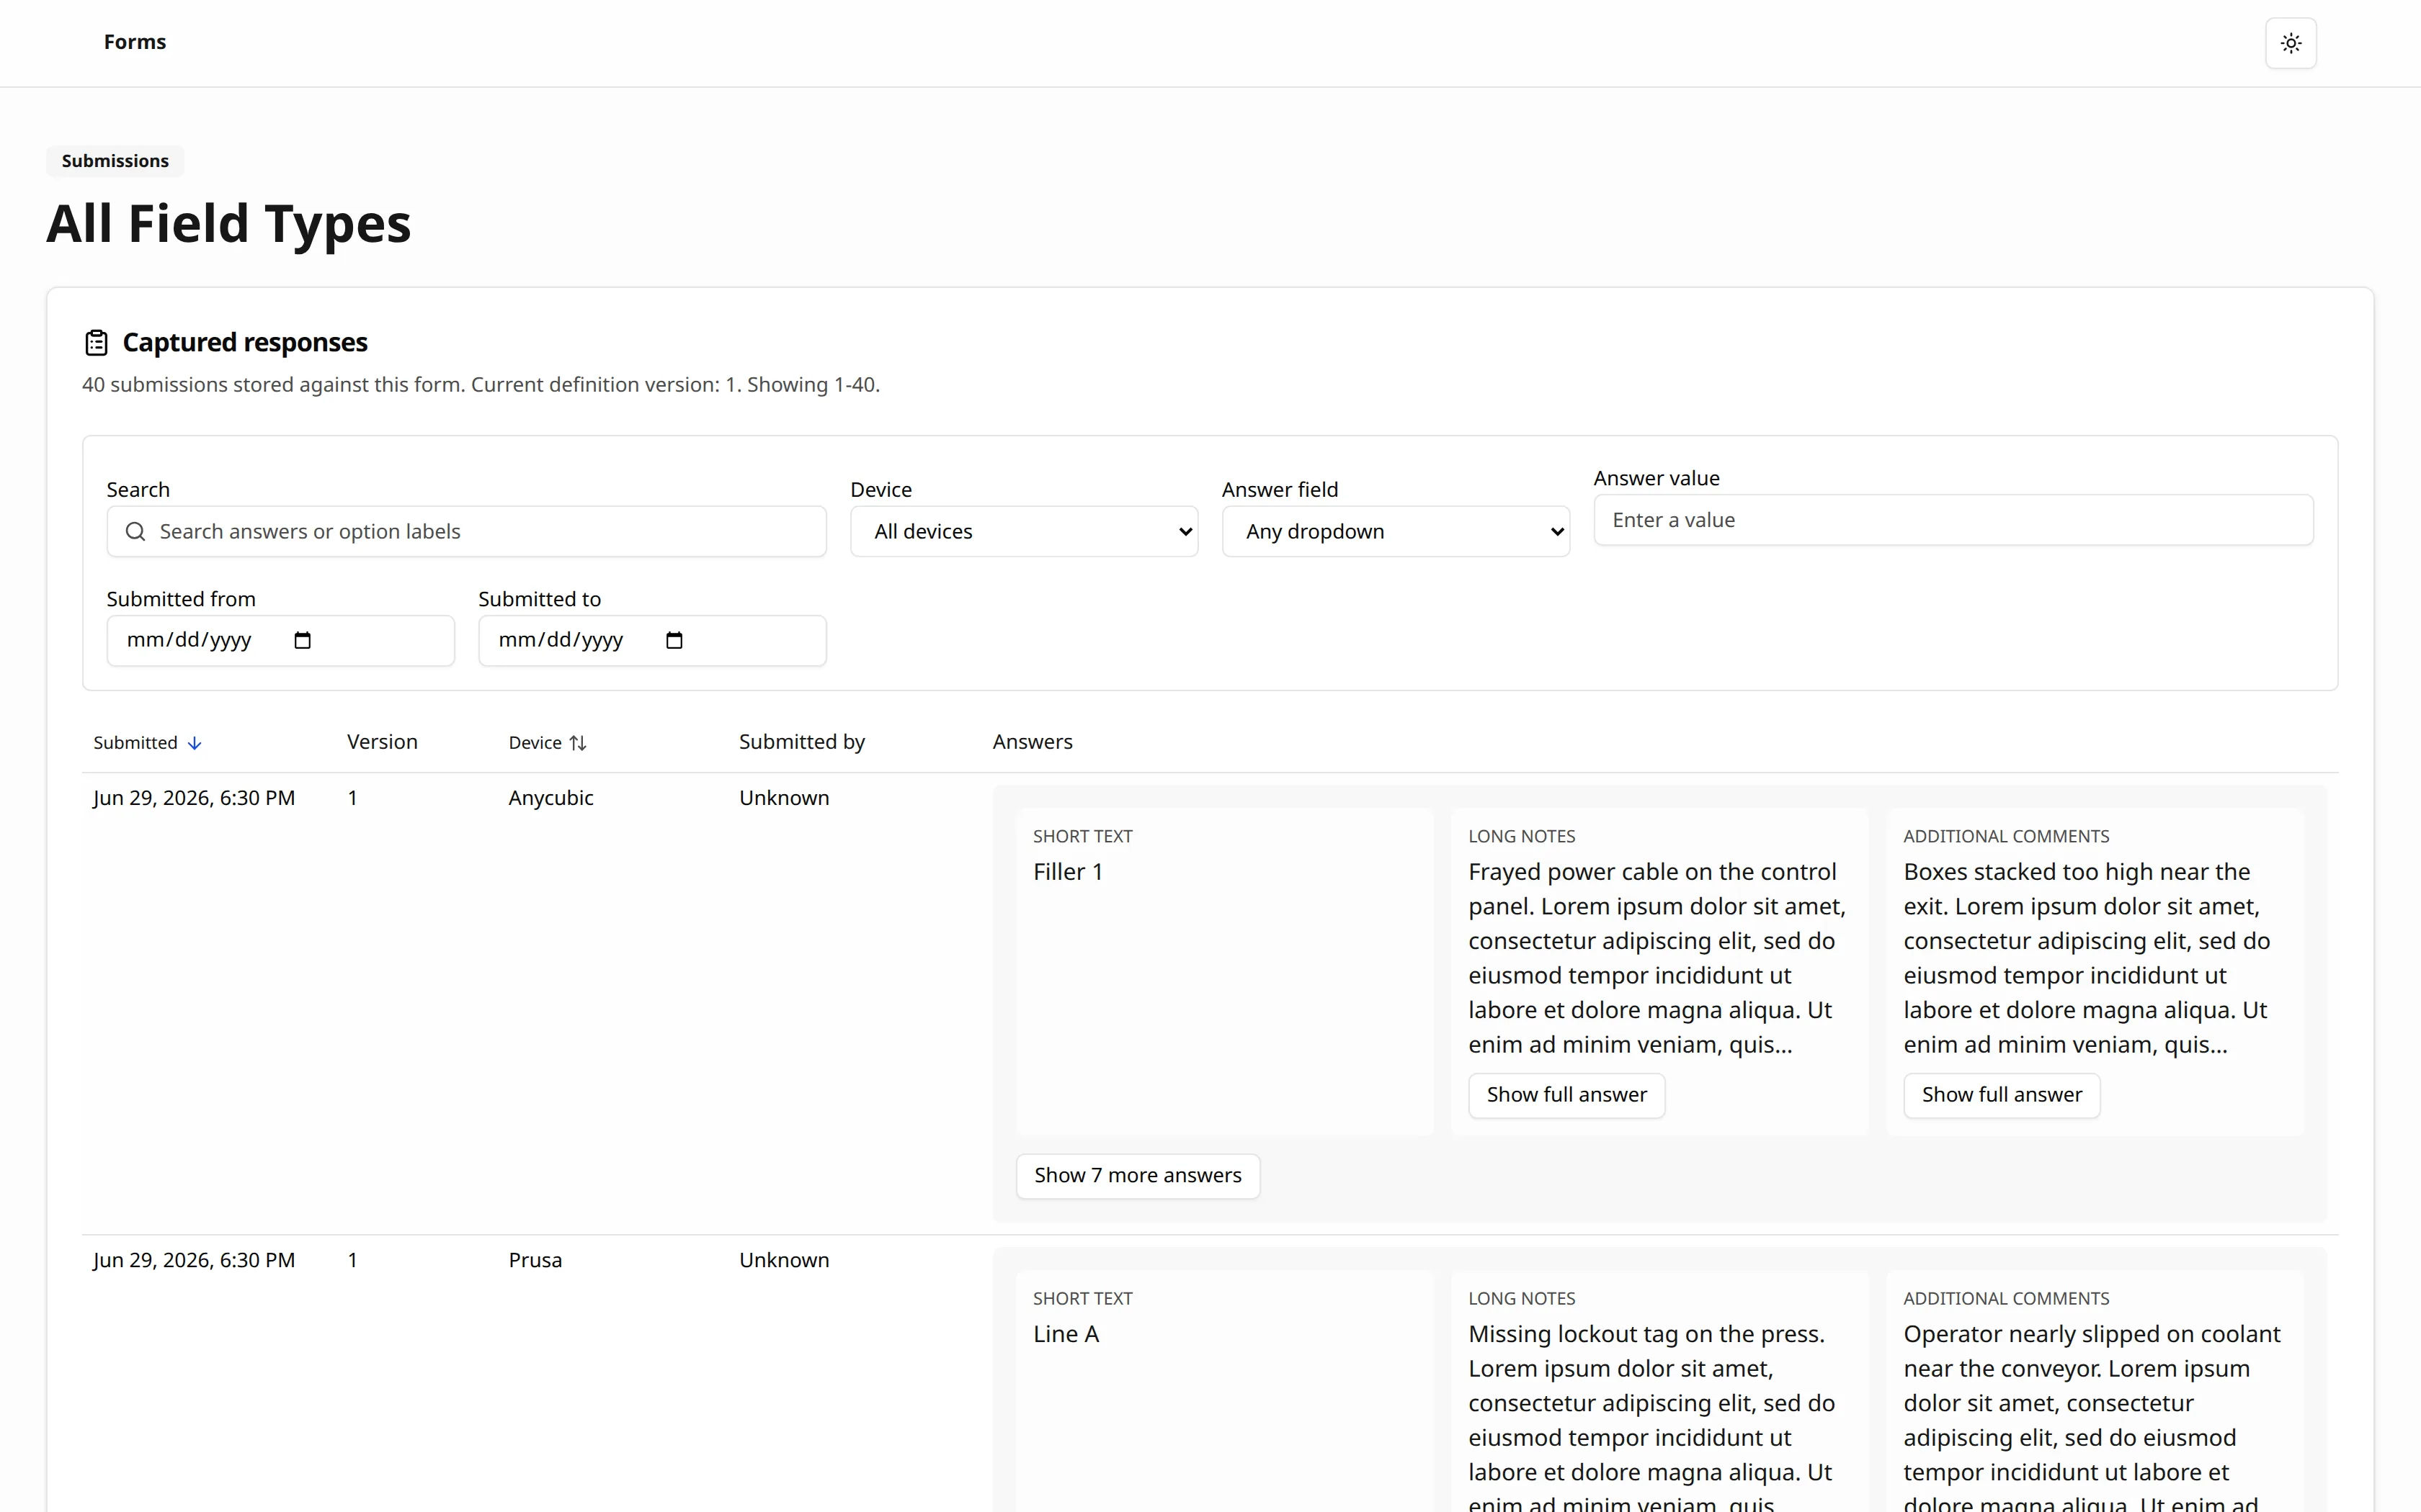Click the Version column header
Viewport: 2421px width, 1512px height.
click(x=382, y=742)
